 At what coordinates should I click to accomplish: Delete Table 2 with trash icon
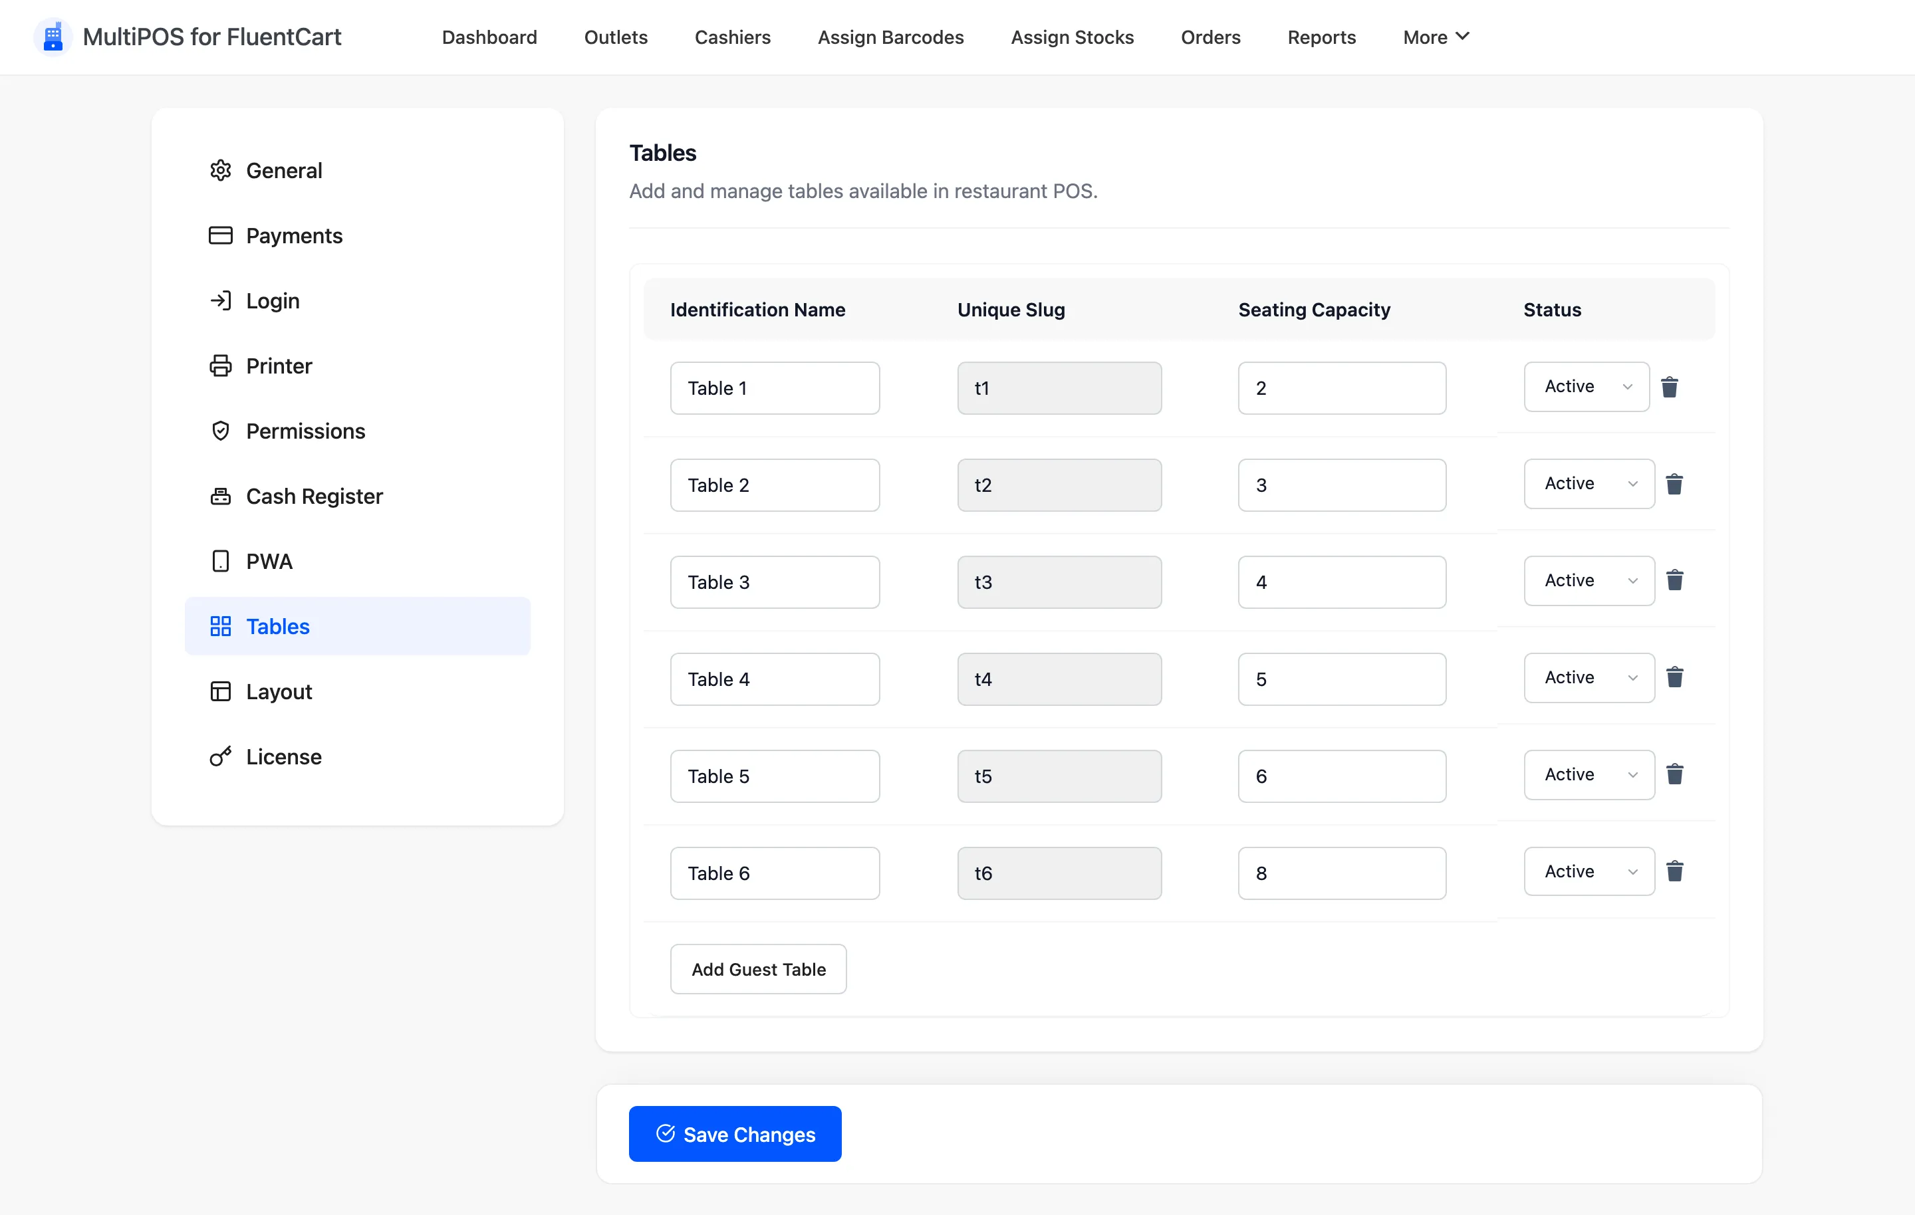(1674, 485)
